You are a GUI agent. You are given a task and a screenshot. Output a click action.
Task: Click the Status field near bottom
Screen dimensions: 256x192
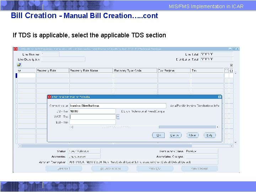[84, 151]
